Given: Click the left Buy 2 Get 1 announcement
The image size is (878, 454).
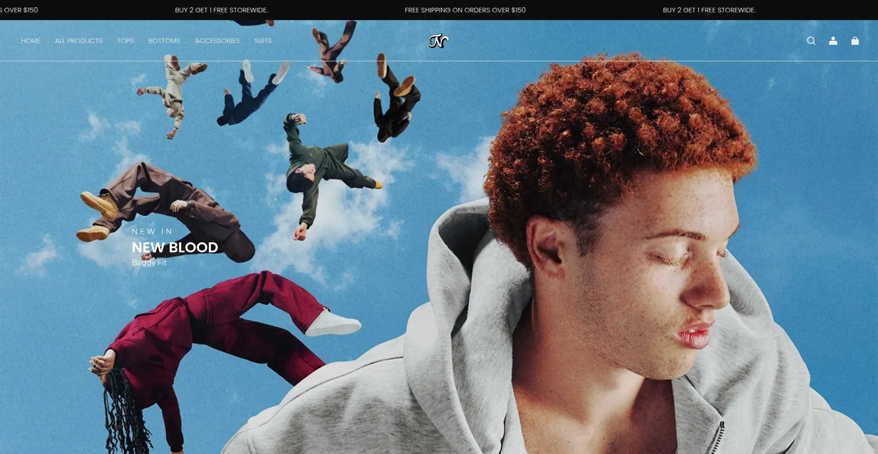Looking at the screenshot, I should coord(221,10).
